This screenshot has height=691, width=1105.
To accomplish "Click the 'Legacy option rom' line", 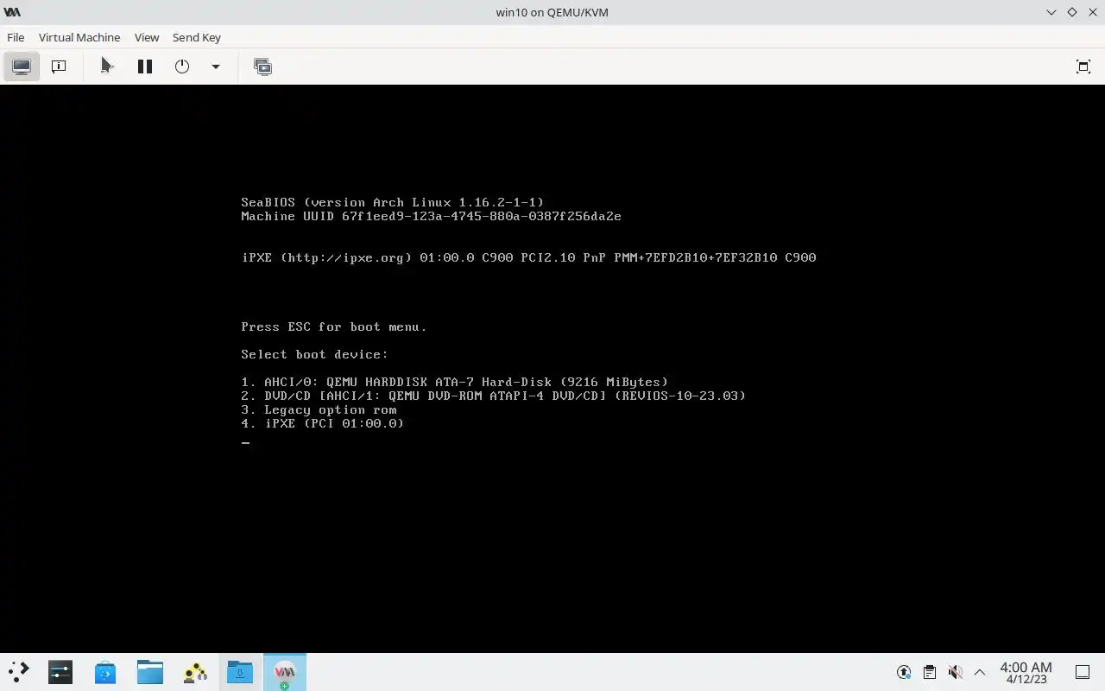I will (x=319, y=409).
